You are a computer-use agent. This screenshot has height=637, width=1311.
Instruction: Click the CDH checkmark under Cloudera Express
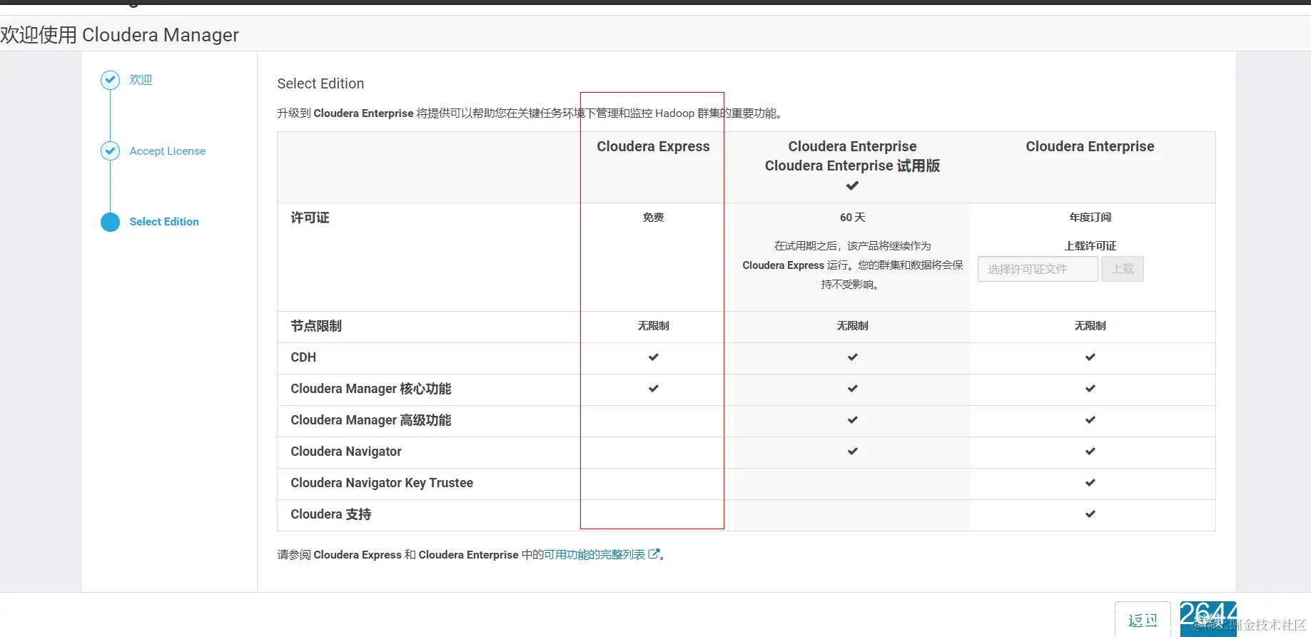click(x=653, y=357)
